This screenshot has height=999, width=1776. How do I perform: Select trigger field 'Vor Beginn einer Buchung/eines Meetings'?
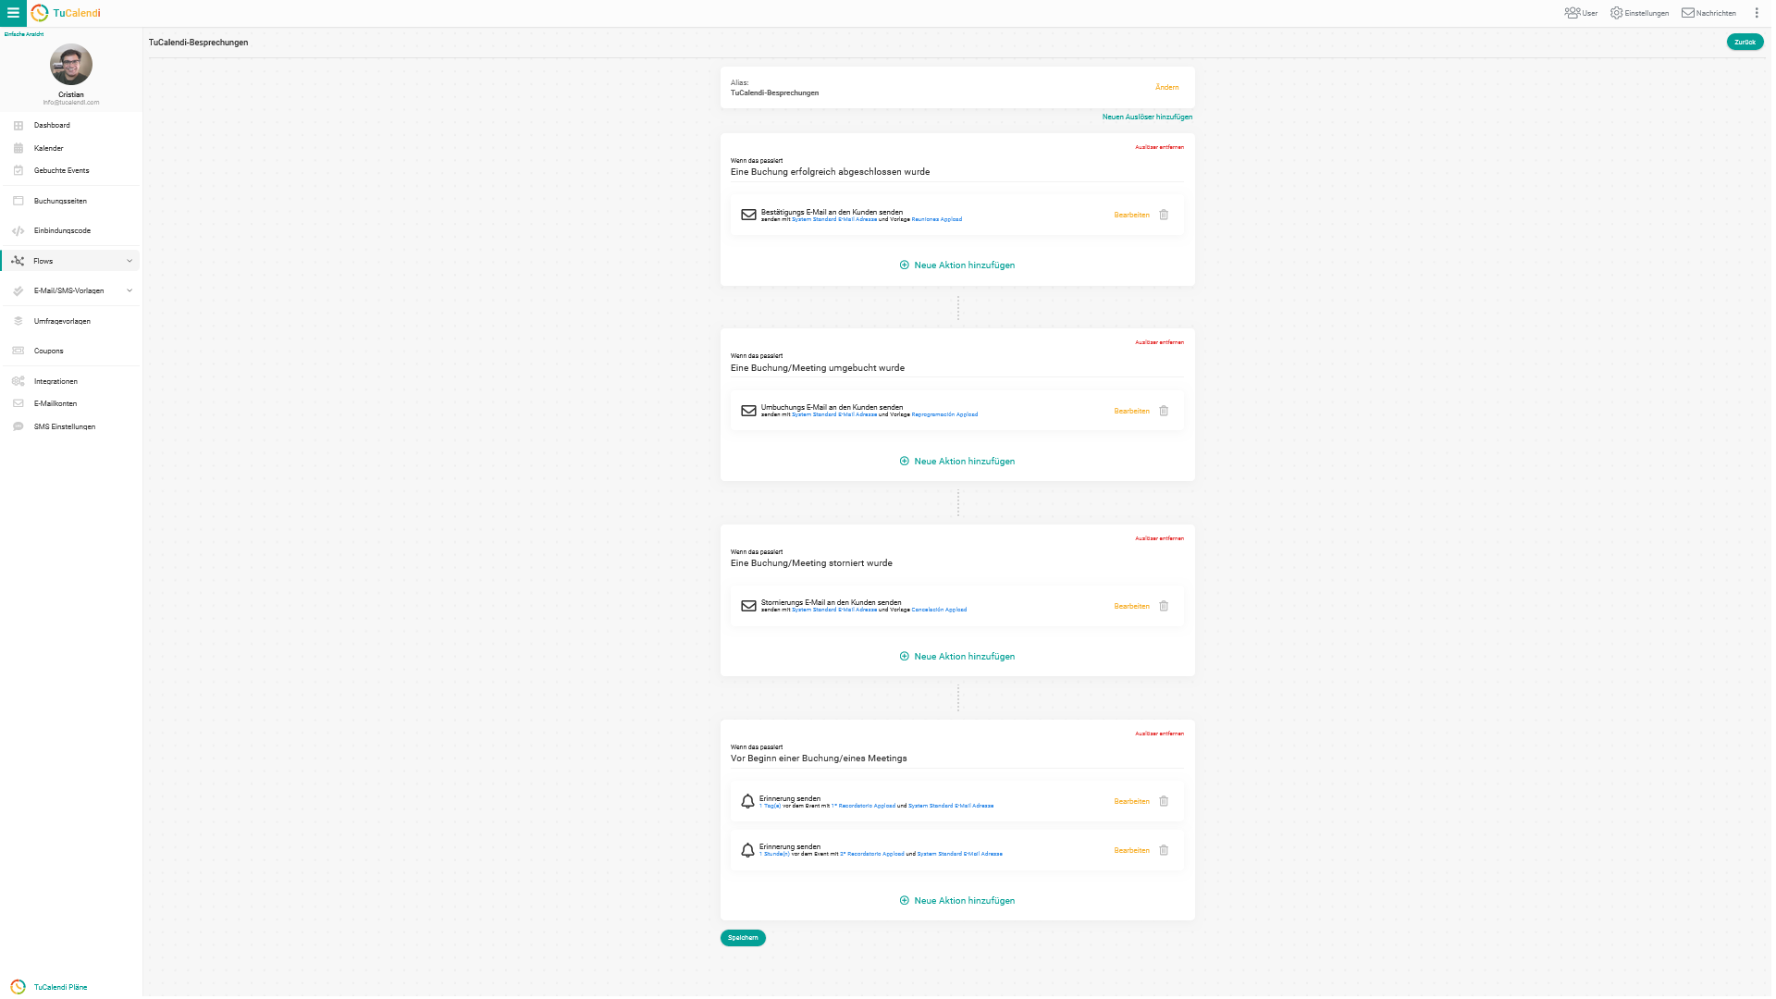[x=956, y=758]
